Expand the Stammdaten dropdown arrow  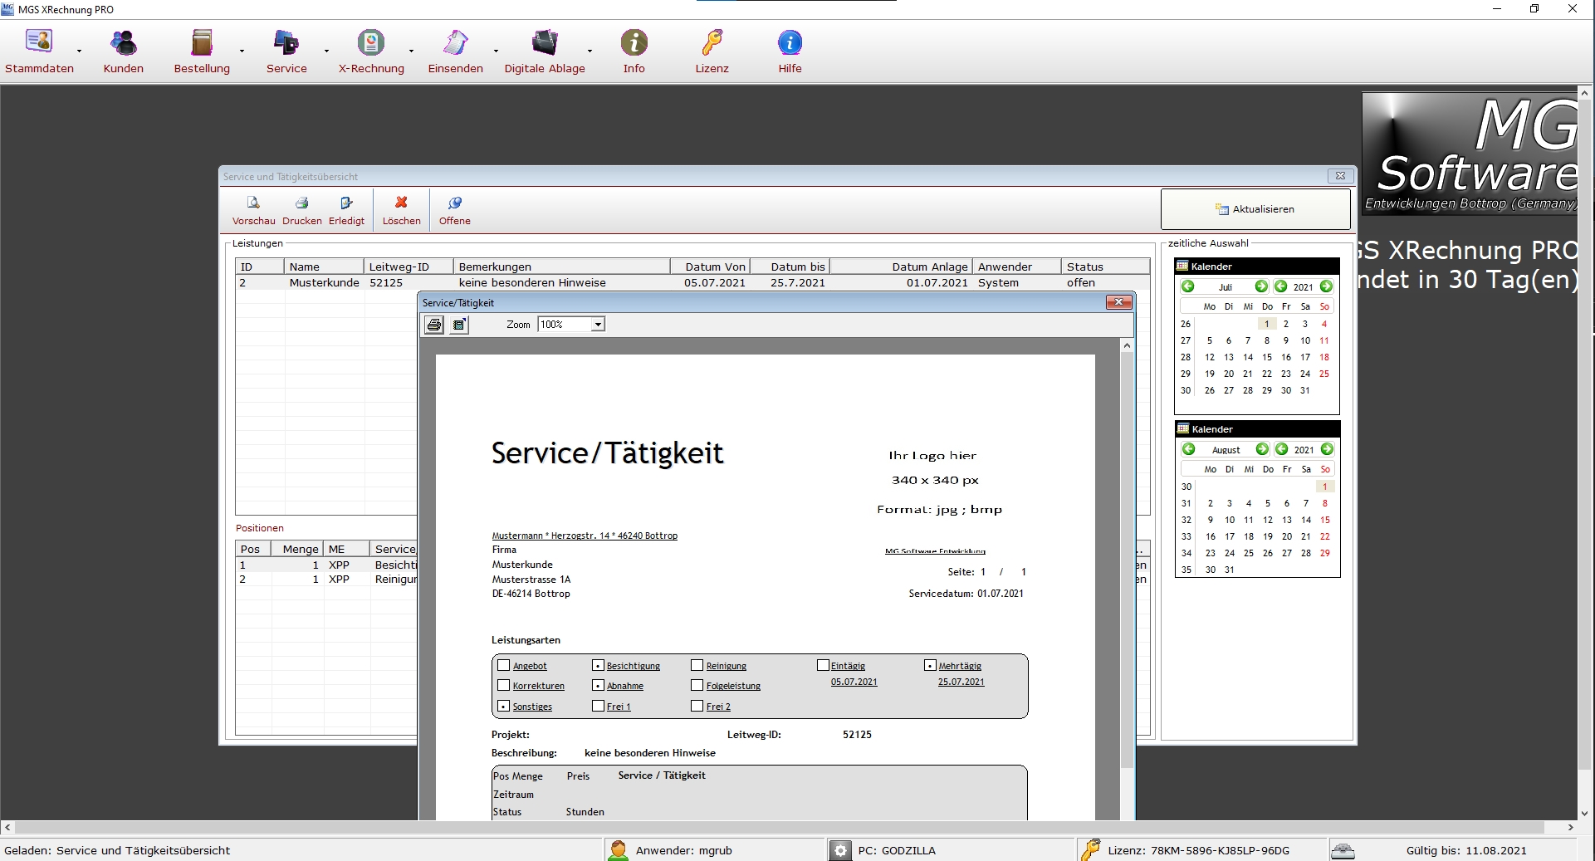click(79, 51)
